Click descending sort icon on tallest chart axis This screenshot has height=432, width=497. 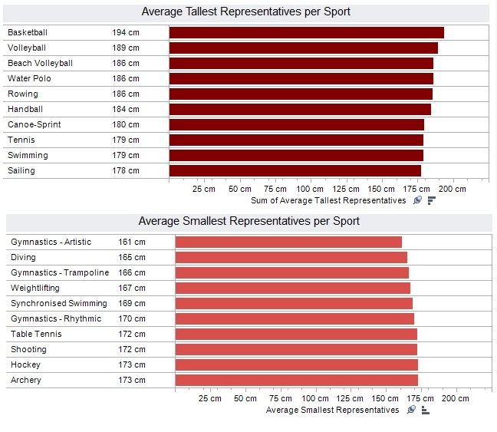(431, 200)
